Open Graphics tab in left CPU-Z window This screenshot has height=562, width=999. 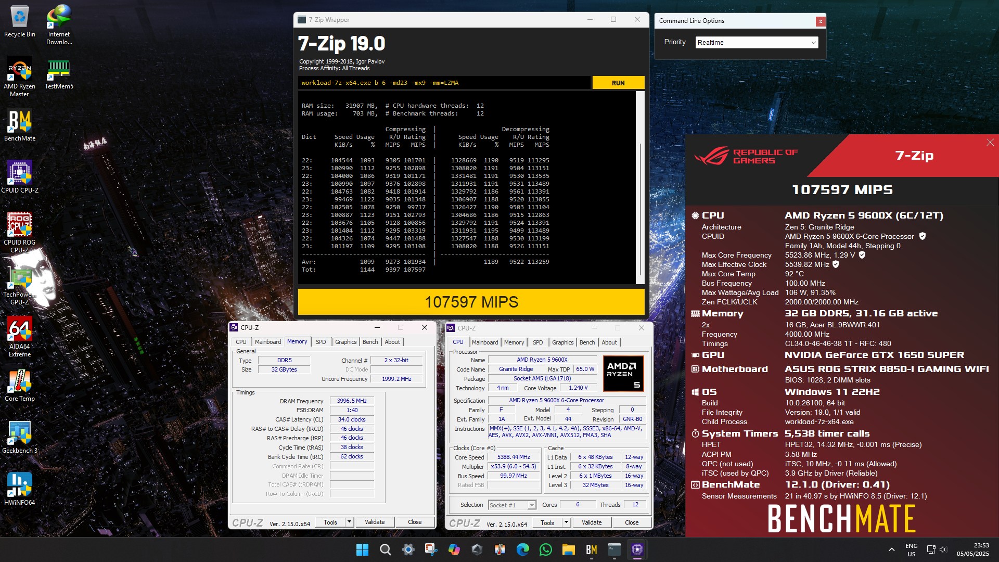(x=345, y=342)
